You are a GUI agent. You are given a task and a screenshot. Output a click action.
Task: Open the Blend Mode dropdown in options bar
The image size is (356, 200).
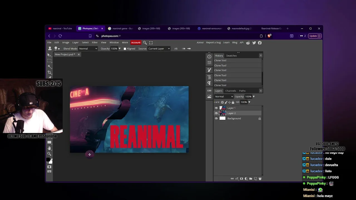[x=88, y=49]
